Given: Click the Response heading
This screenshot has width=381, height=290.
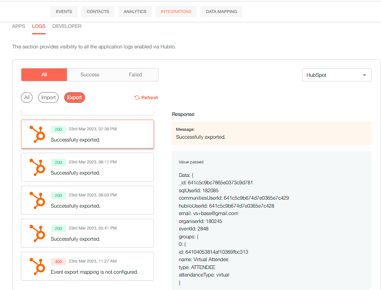Looking at the screenshot, I should tap(183, 114).
